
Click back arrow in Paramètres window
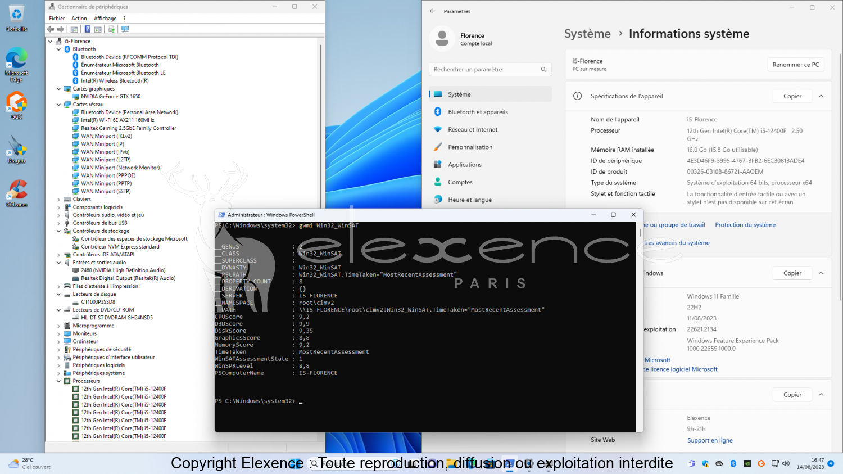point(432,11)
